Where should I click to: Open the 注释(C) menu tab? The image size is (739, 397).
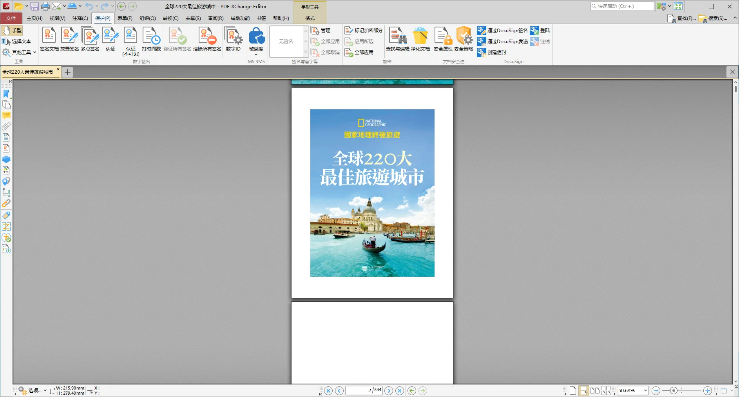(80, 18)
